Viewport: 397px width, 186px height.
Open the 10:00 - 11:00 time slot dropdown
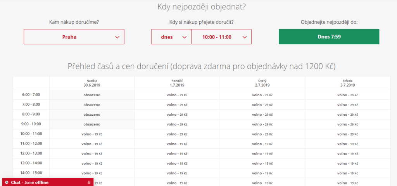[221, 37]
